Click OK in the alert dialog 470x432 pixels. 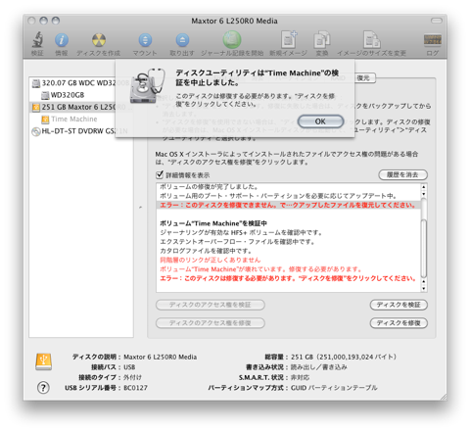point(320,121)
